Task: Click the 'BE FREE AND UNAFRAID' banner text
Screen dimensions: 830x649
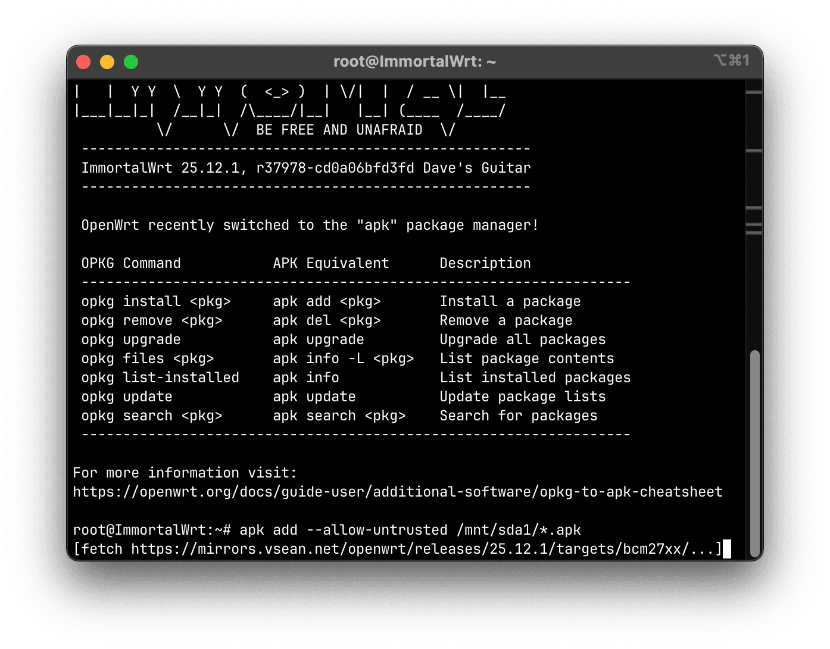Action: point(339,130)
